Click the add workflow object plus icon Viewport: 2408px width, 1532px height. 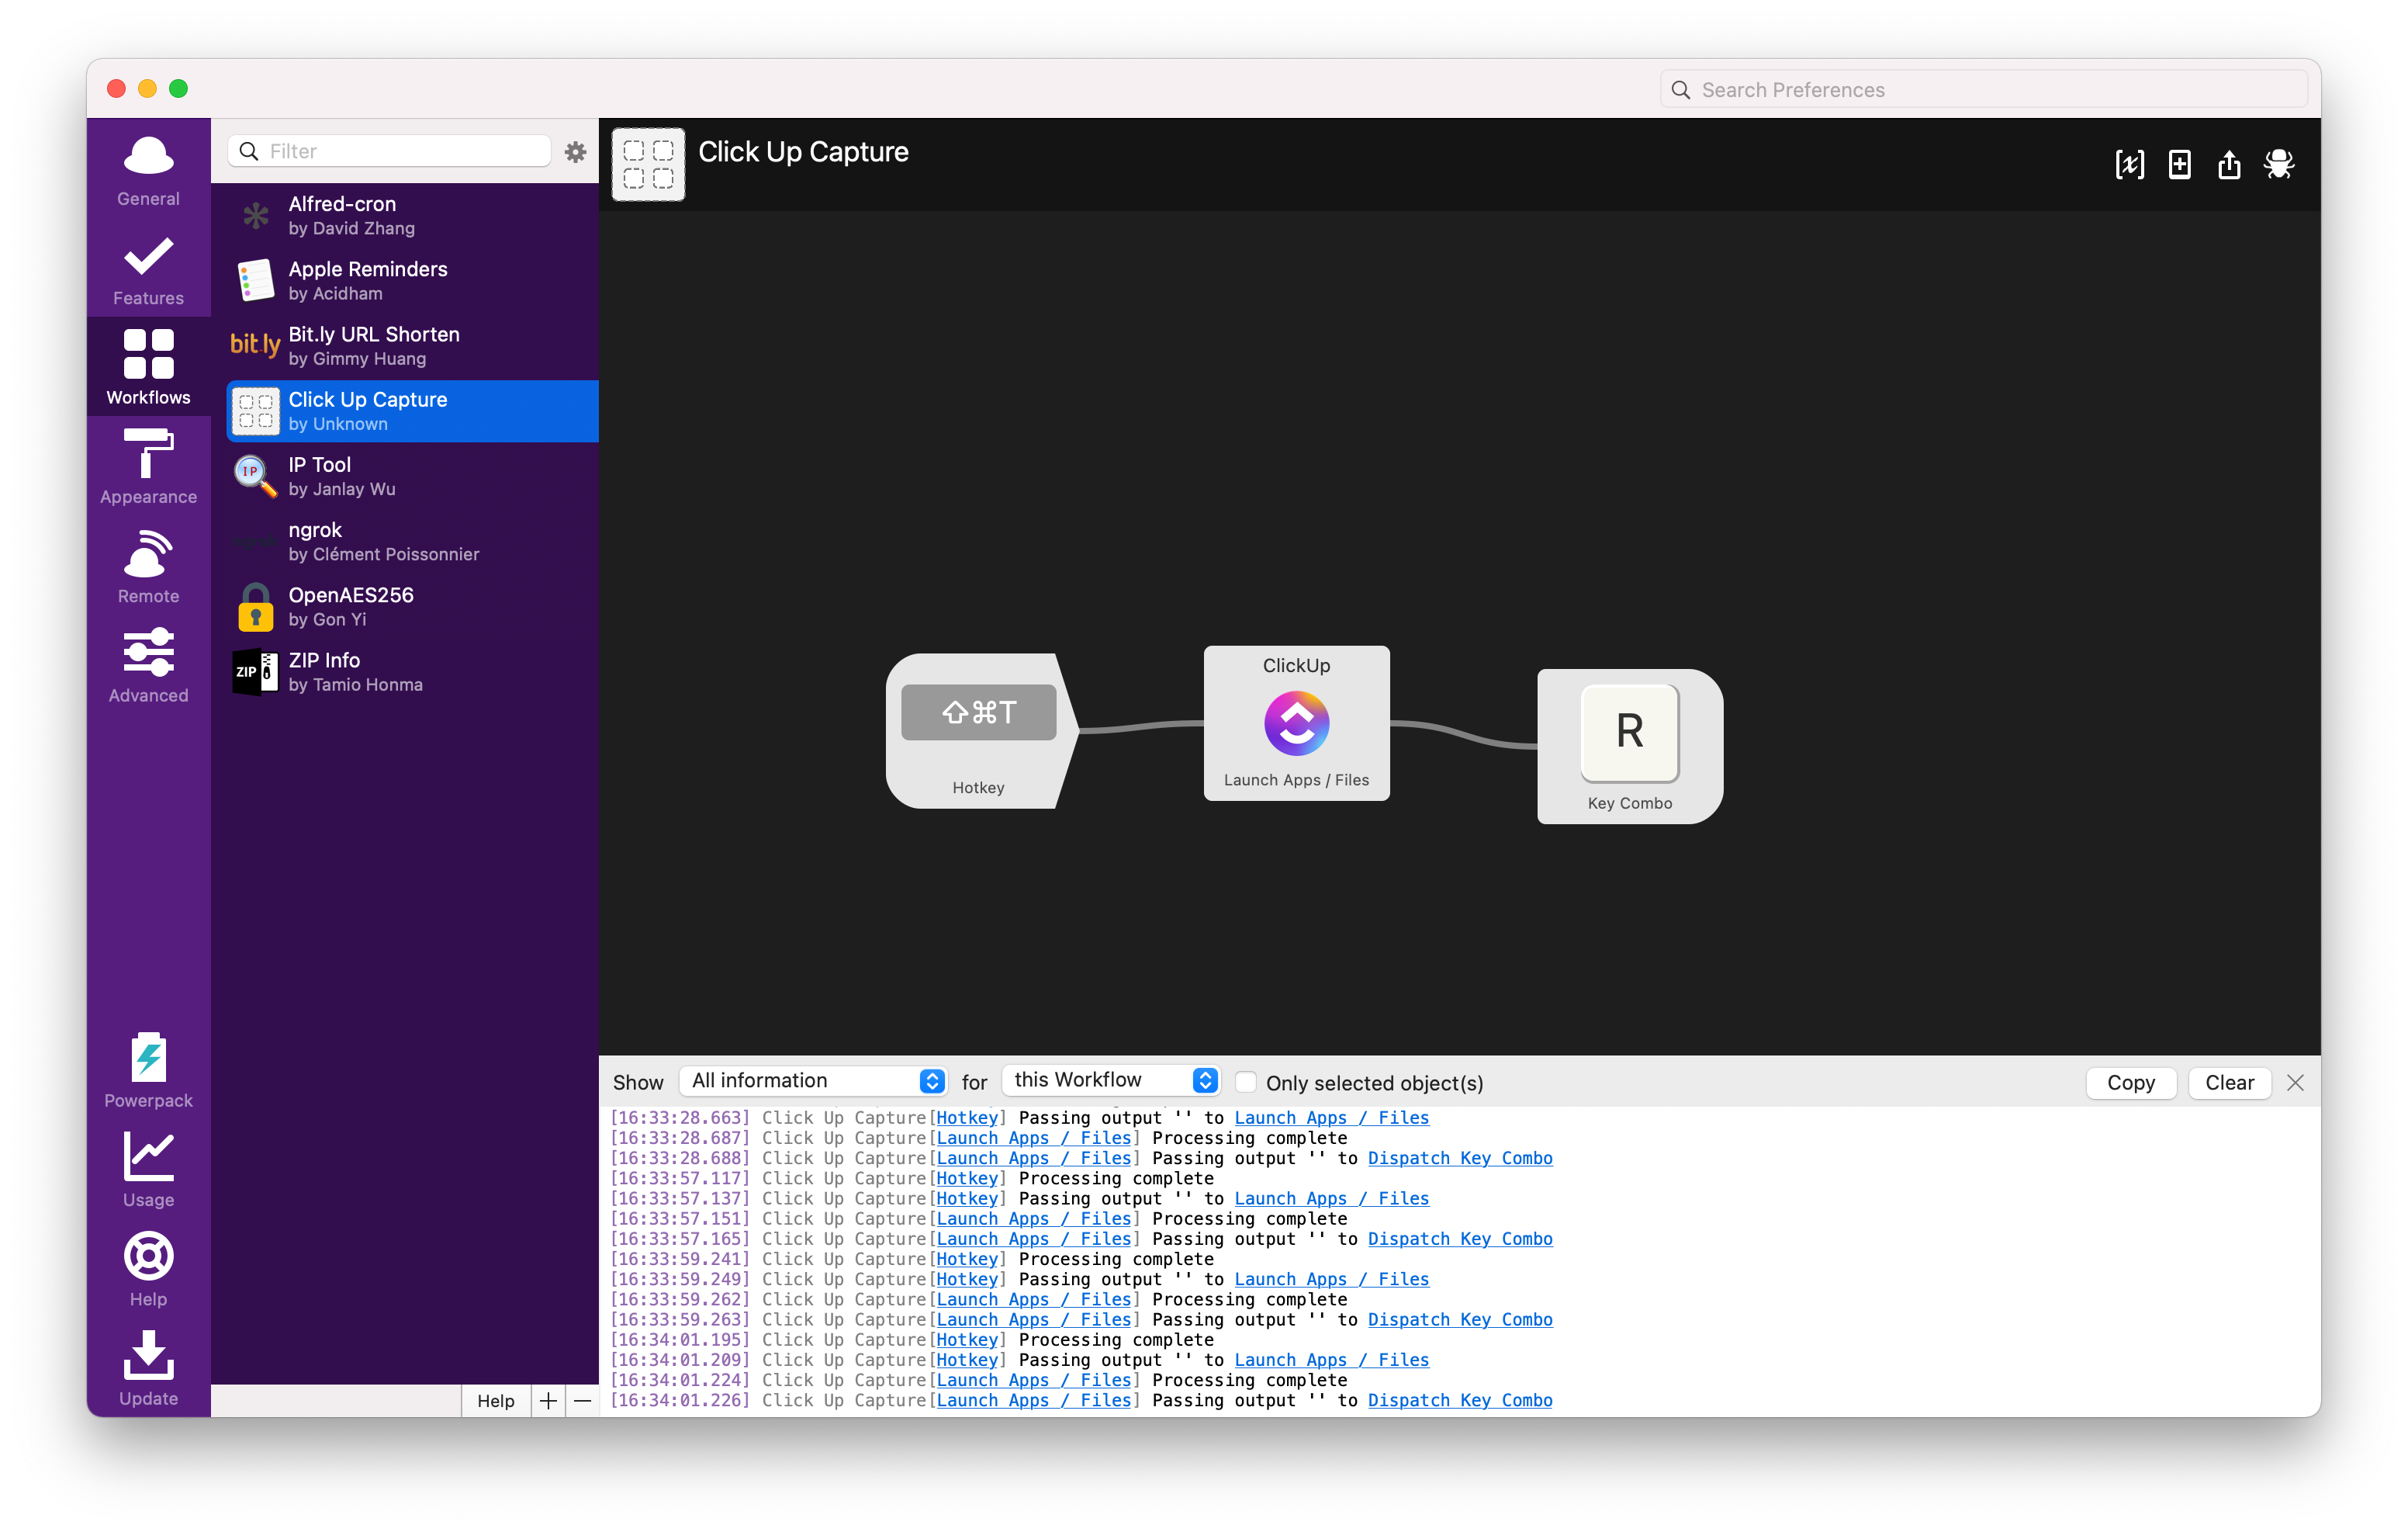(2179, 164)
